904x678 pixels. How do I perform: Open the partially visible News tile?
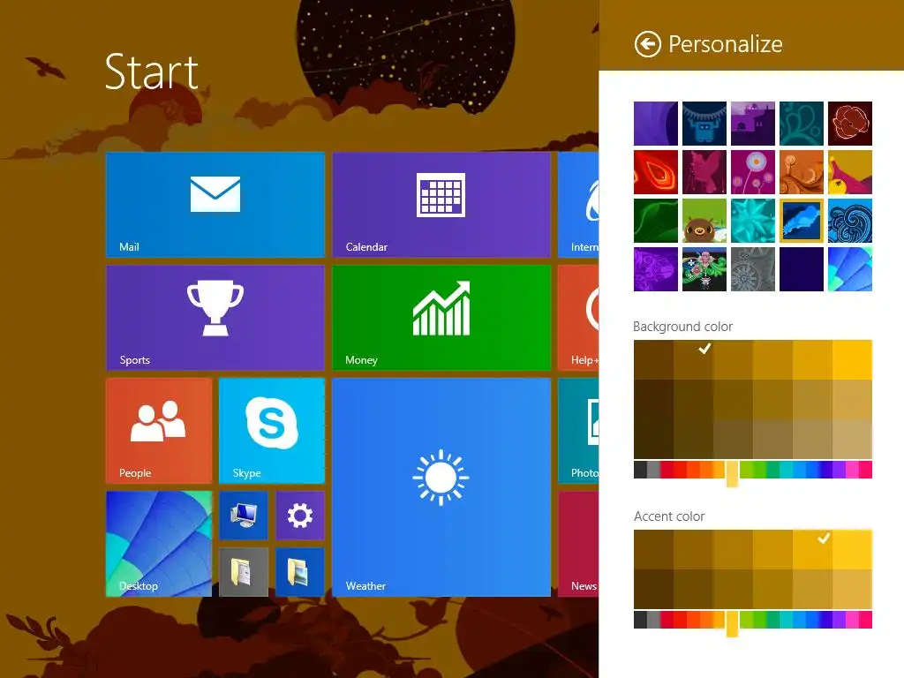pos(578,543)
